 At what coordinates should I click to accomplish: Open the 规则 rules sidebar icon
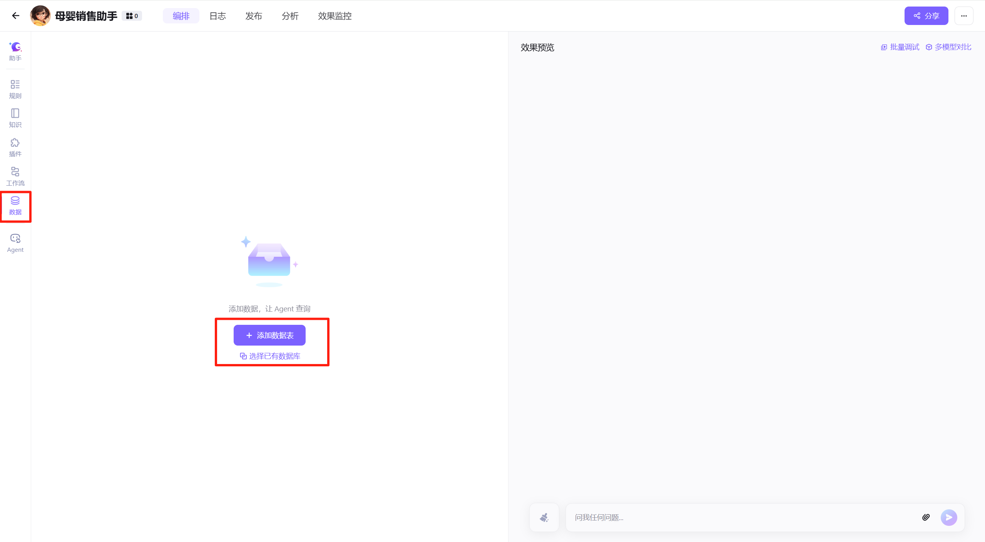15,89
